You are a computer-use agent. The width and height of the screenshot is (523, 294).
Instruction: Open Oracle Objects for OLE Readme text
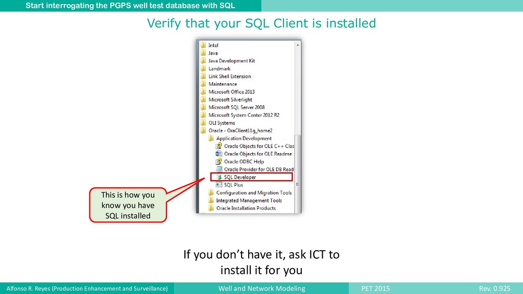click(x=258, y=154)
